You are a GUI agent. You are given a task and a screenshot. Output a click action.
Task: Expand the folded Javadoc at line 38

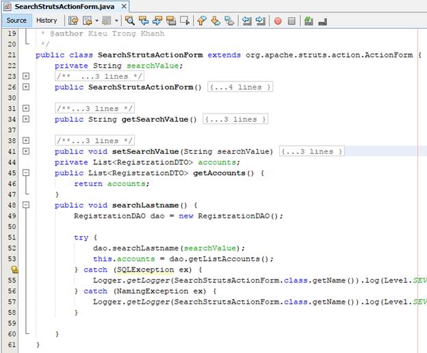click(26, 140)
